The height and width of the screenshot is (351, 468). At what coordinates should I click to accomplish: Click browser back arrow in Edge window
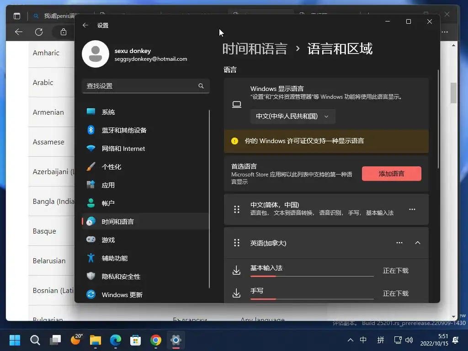pos(19,32)
